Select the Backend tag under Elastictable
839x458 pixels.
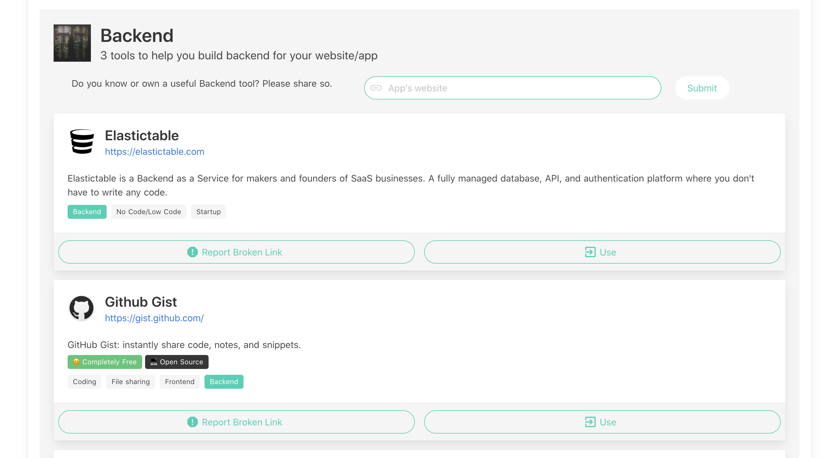tap(87, 212)
